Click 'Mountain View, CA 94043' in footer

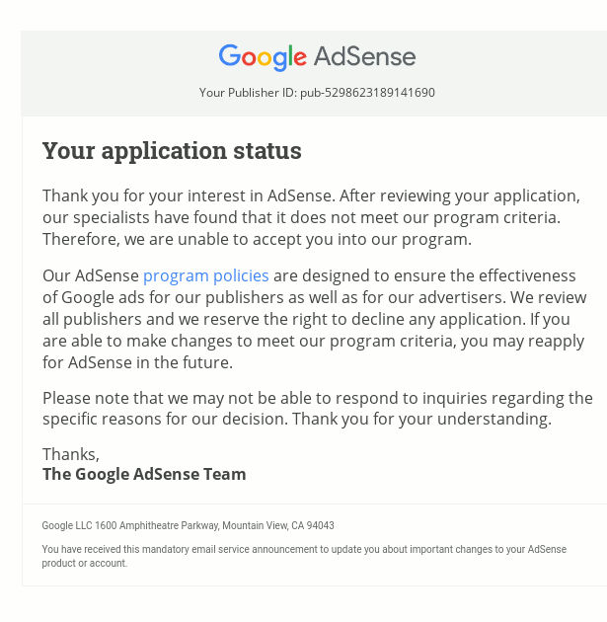[278, 525]
